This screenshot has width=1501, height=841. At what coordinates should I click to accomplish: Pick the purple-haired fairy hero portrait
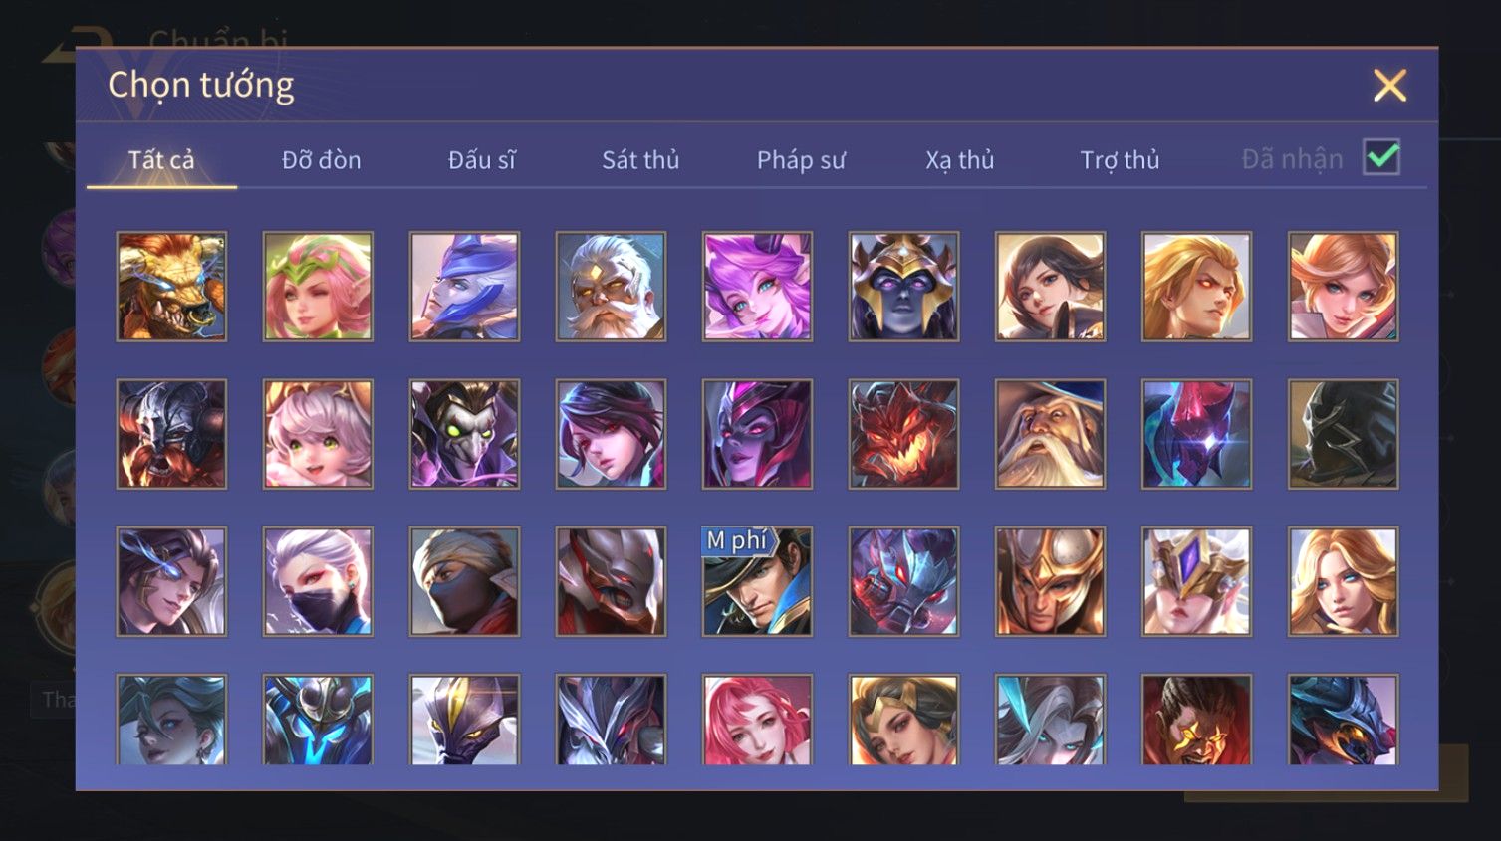[x=757, y=287]
